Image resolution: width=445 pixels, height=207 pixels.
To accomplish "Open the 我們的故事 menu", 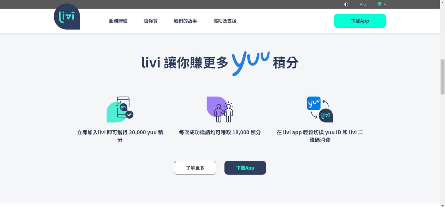I will [186, 21].
